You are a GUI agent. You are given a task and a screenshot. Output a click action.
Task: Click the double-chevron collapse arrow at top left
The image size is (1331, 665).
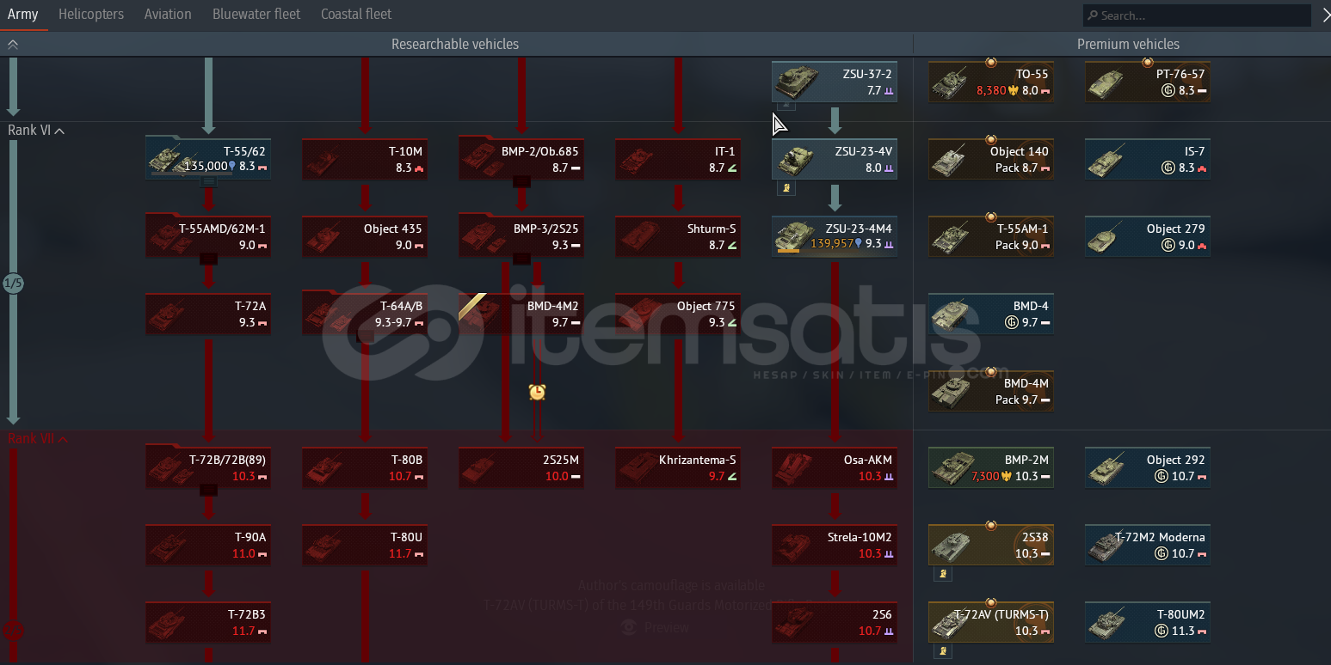coord(12,45)
